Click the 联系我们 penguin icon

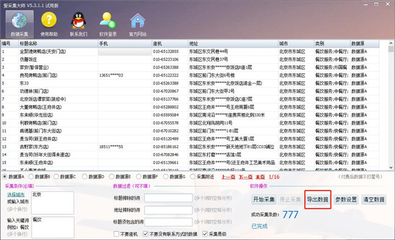pos(78,24)
